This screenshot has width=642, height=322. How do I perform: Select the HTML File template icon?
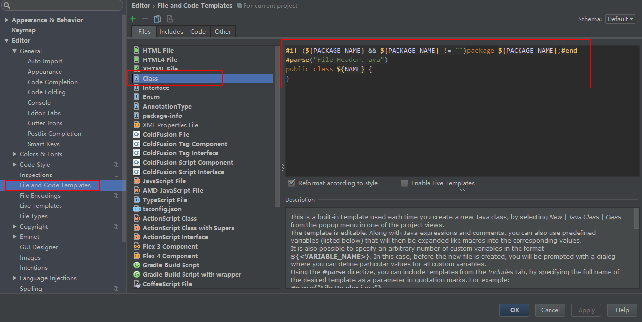click(x=137, y=51)
